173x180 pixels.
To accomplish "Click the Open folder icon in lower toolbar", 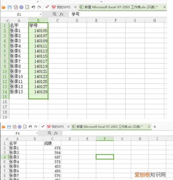I will tap(3, 127).
